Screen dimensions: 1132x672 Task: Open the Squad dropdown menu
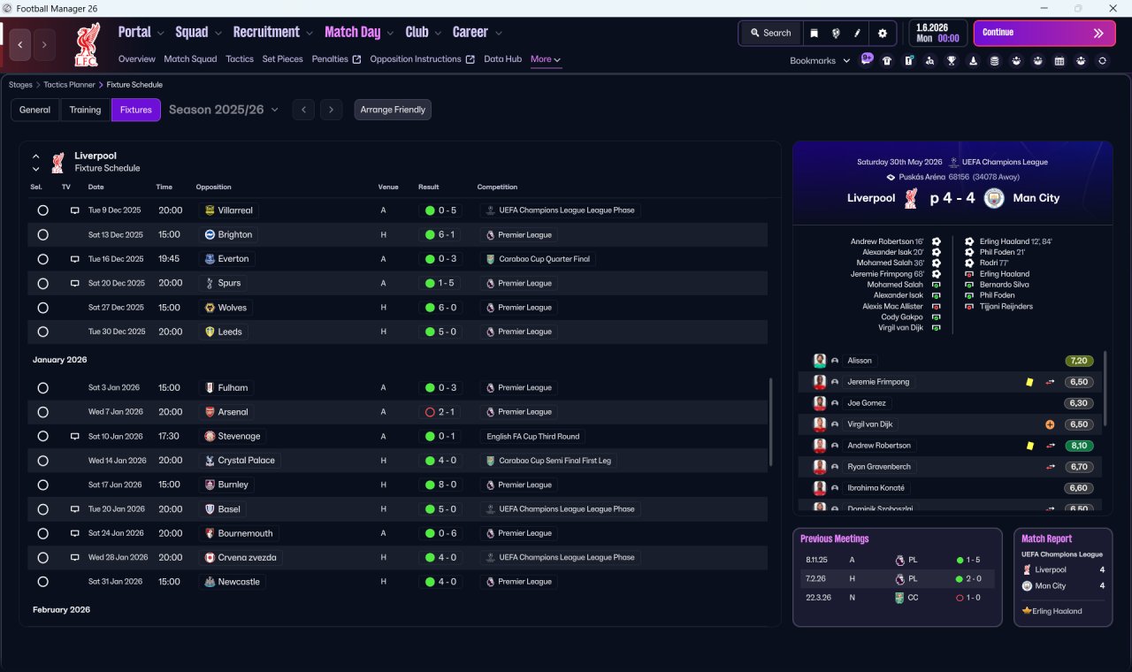click(198, 33)
